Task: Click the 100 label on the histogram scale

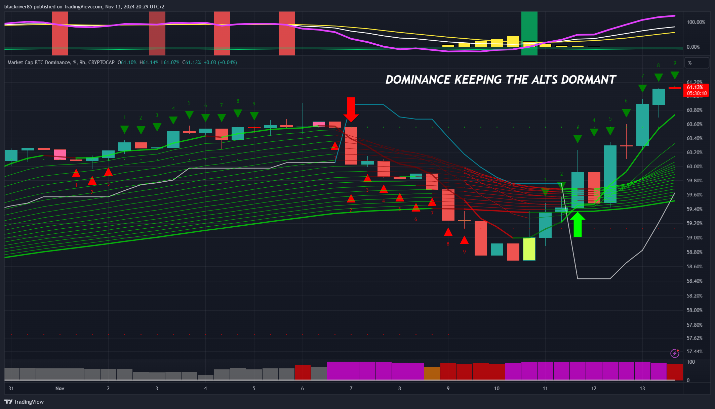Action: click(x=691, y=362)
